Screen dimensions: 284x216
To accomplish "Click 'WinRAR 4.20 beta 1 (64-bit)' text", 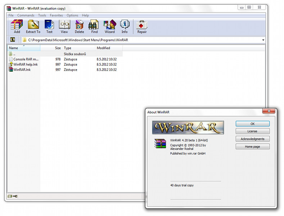I will point(189,140).
